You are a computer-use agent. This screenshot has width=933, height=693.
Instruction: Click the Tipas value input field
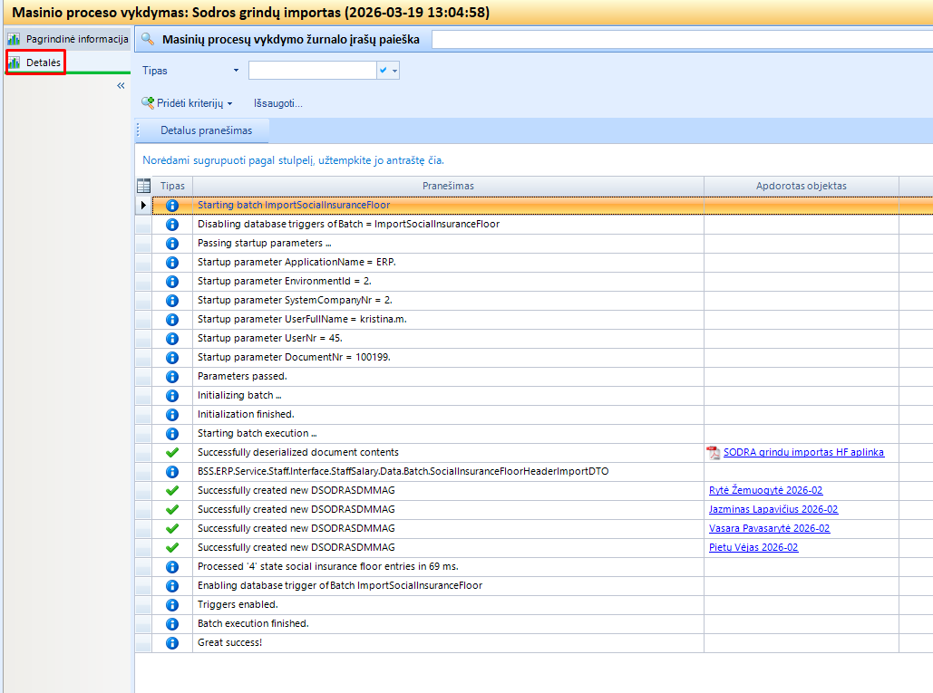[312, 71]
